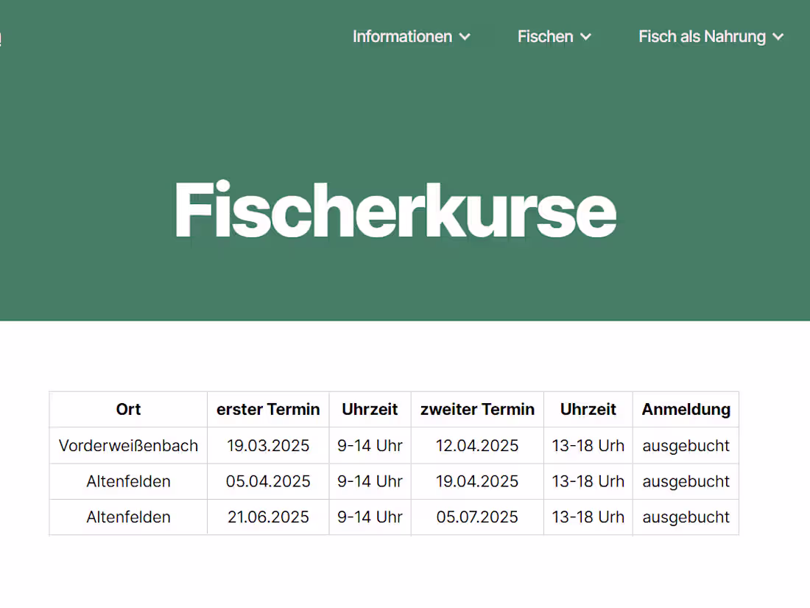The image size is (810, 608).
Task: Click ausgebucht in the 05.04.2025 row
Action: tap(686, 481)
